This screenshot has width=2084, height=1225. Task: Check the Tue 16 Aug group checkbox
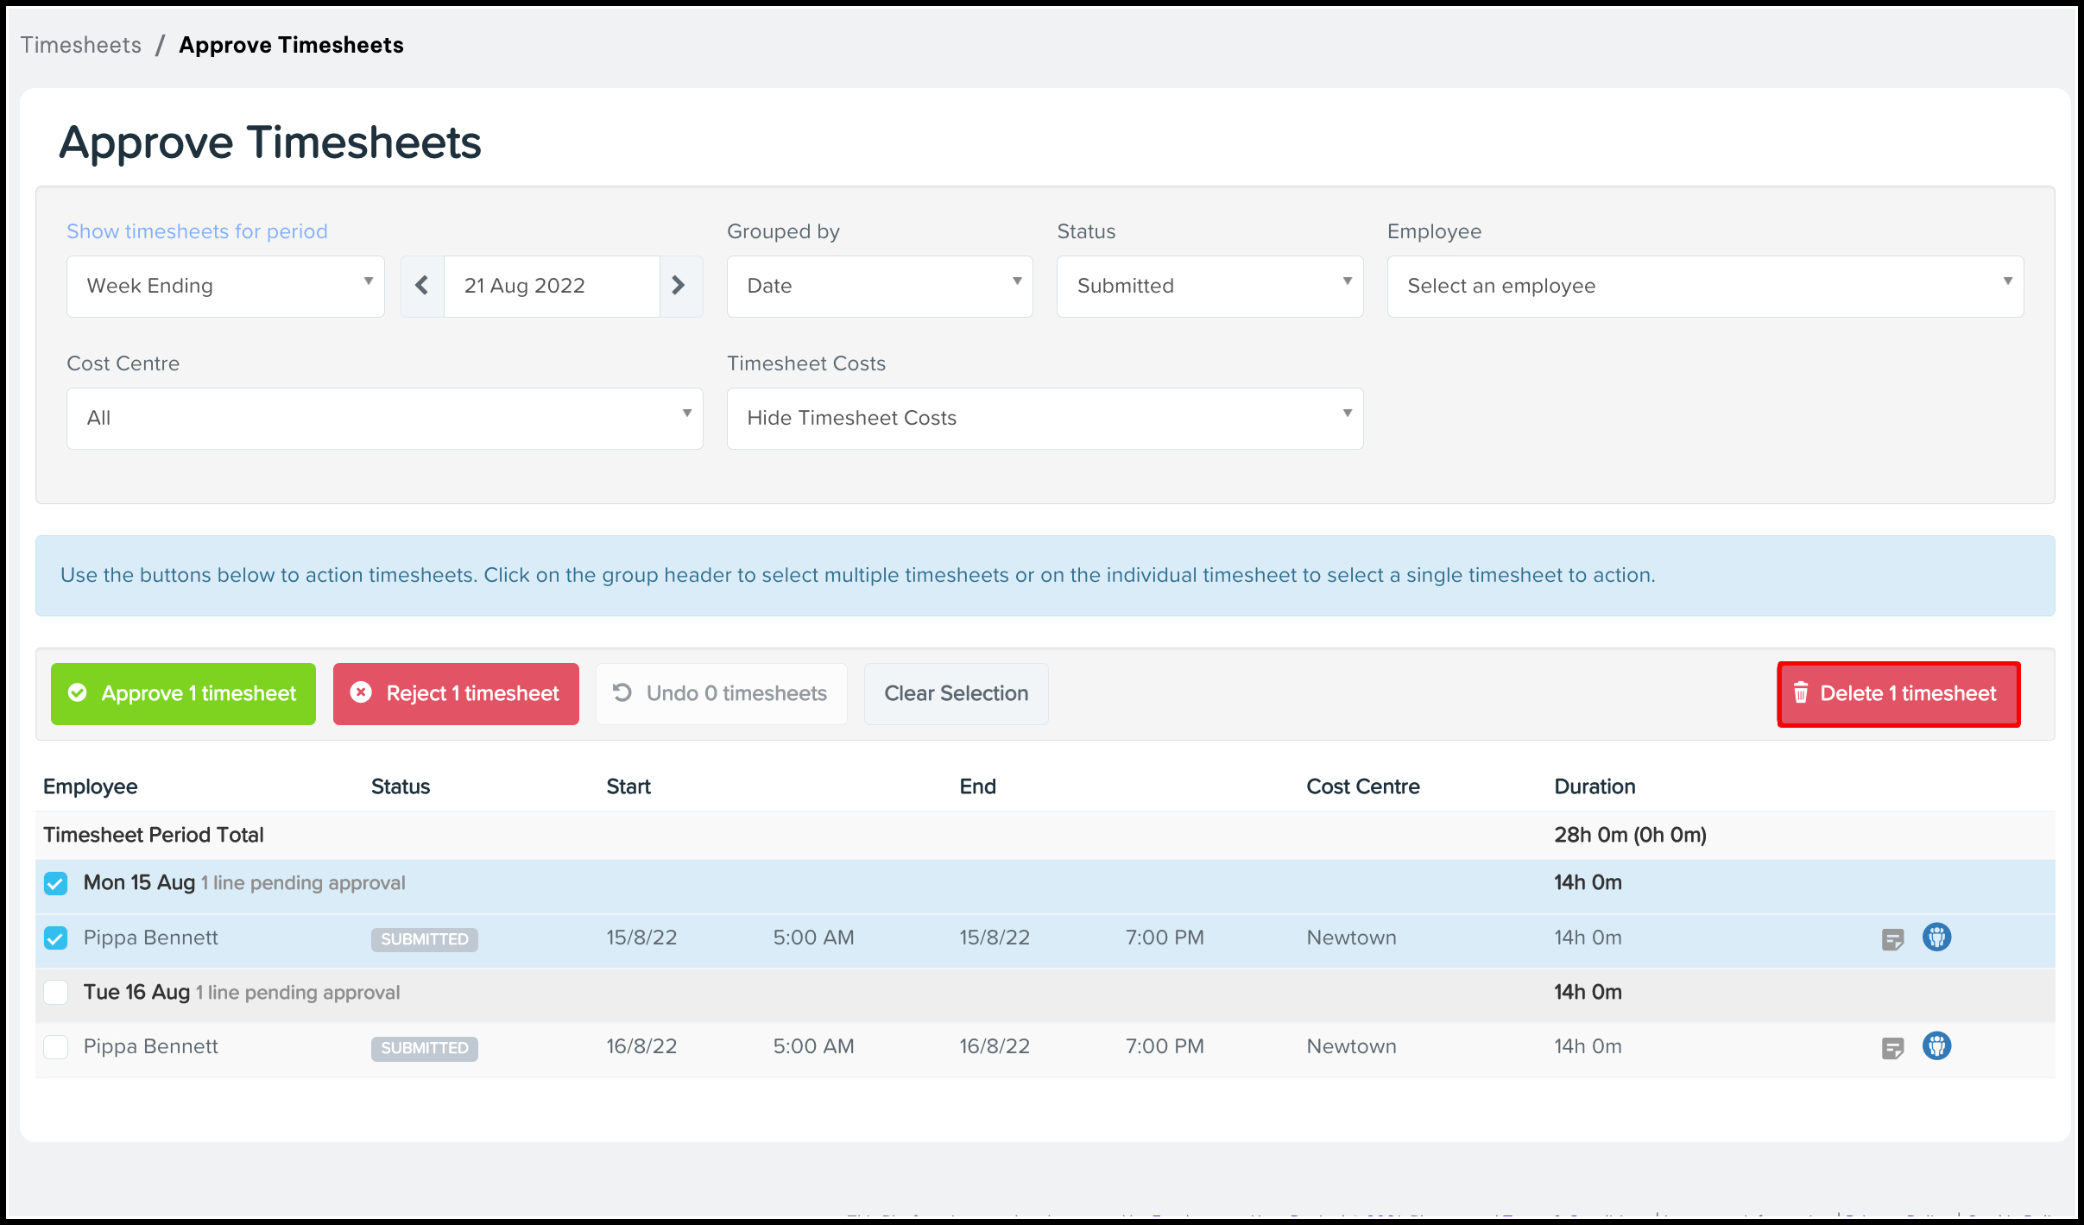click(56, 993)
